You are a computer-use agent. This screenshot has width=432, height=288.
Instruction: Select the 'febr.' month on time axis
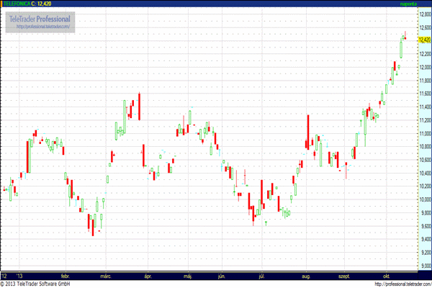click(x=66, y=275)
